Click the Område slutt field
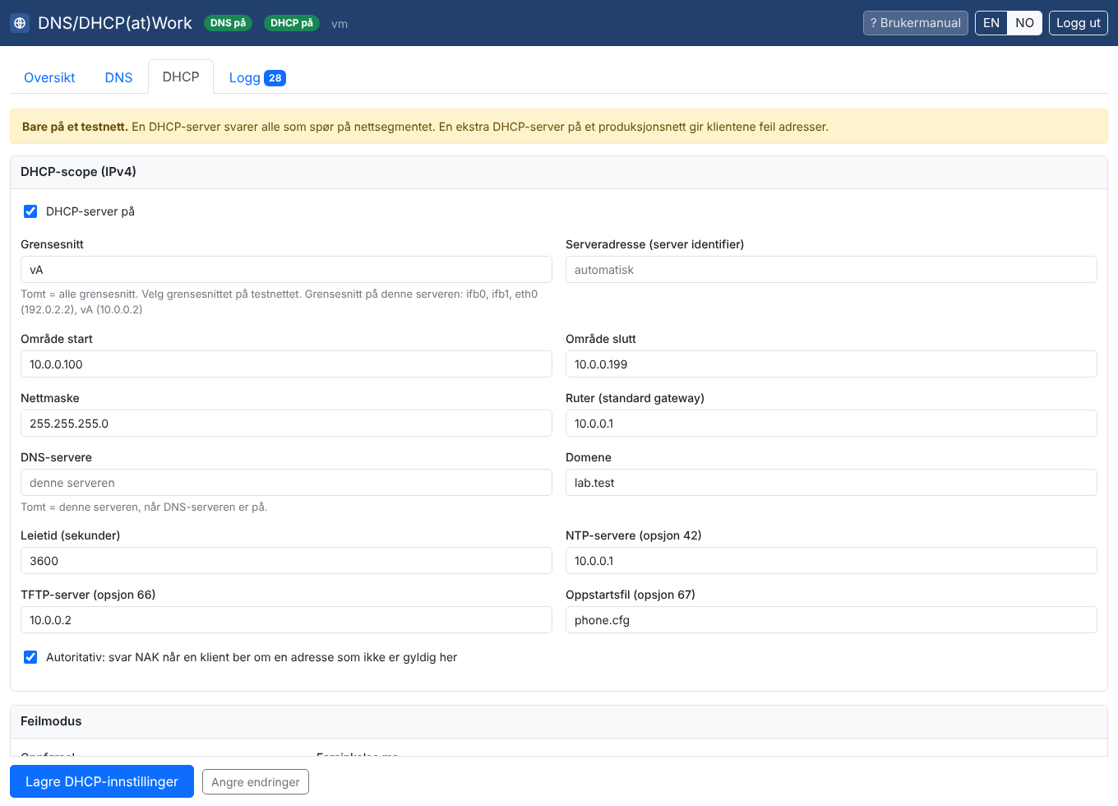Screen dimensions: 1118x806 [x=831, y=364]
